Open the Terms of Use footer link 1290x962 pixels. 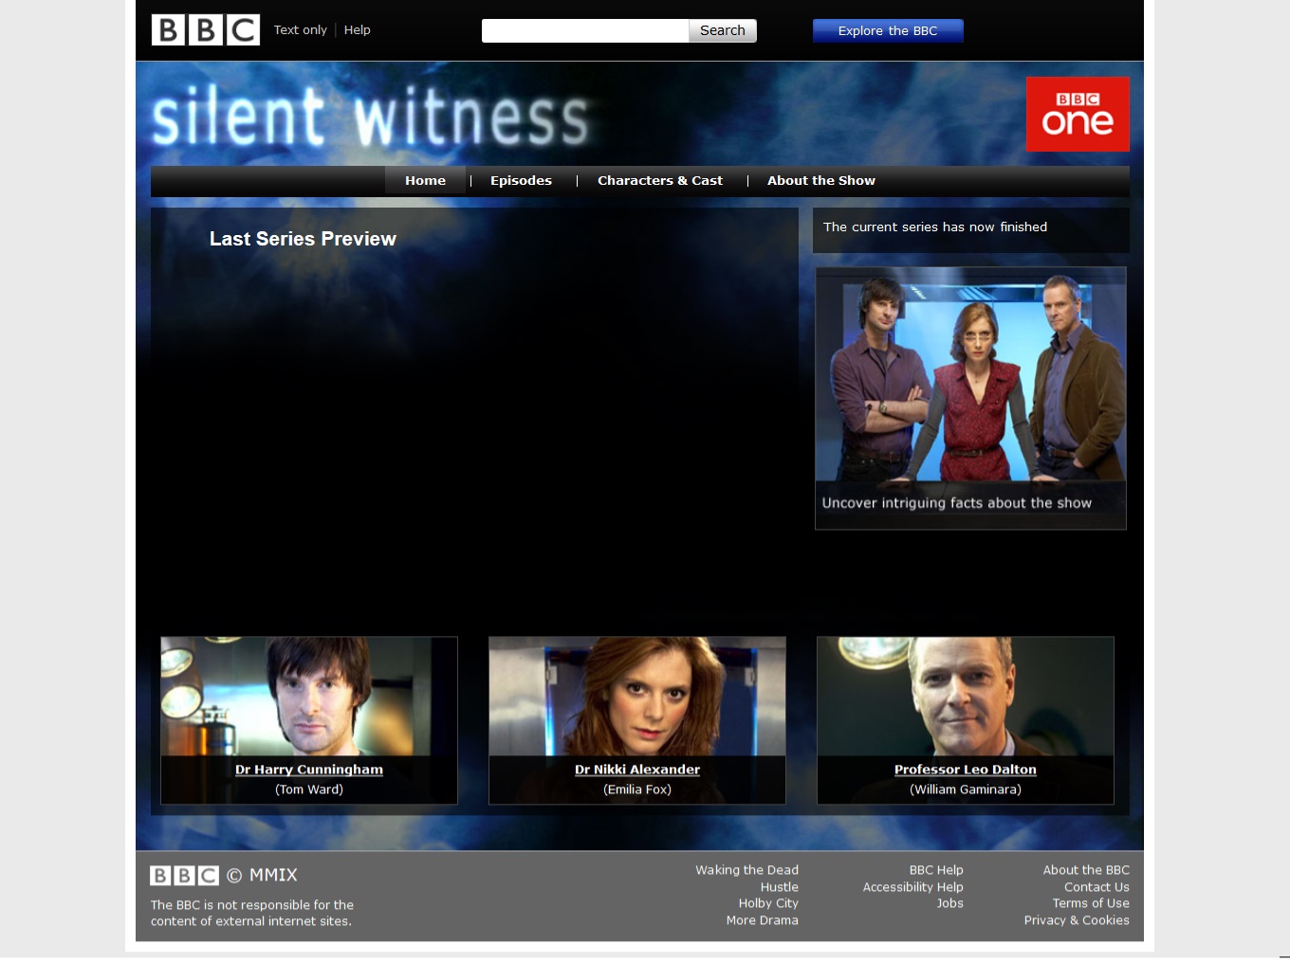point(1091,903)
